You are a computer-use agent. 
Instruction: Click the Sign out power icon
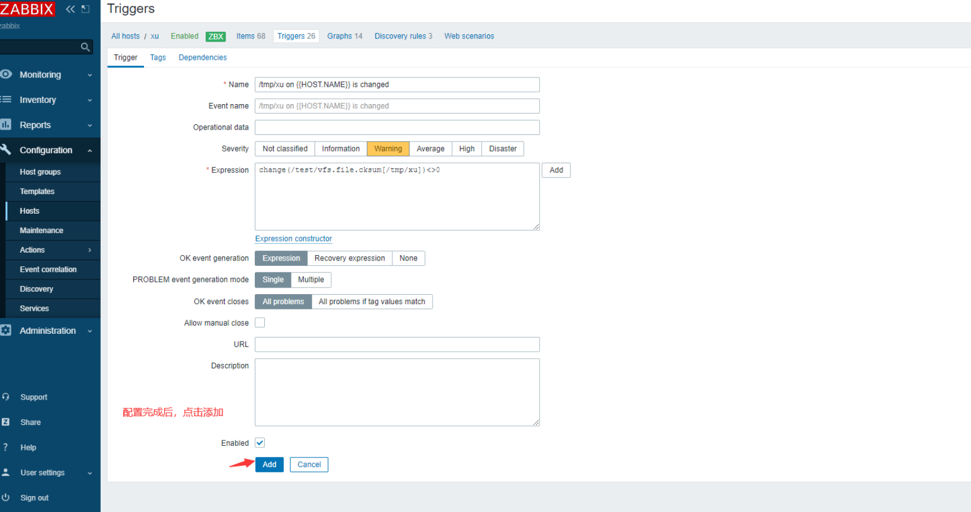[6, 497]
